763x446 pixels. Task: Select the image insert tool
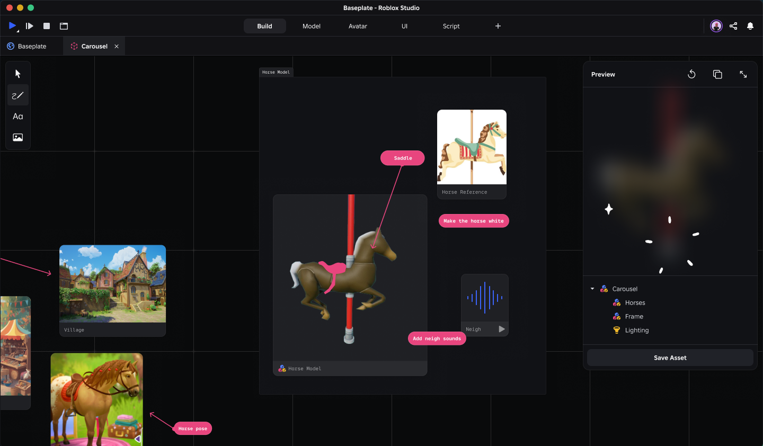[x=18, y=137]
